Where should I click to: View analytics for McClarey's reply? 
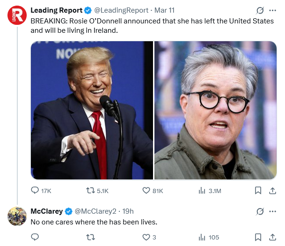click(x=202, y=237)
